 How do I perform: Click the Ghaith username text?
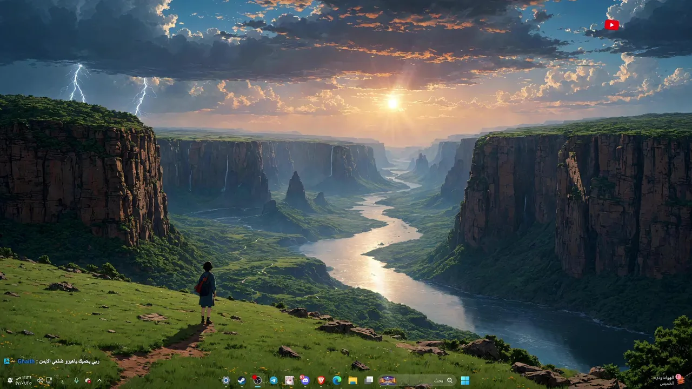(25, 361)
